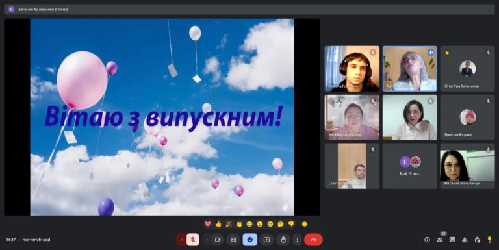Leave the call with red hang-up button

(313, 240)
